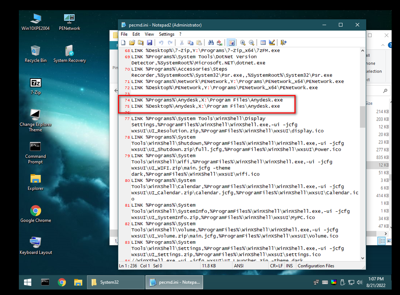Image resolution: width=400 pixels, height=295 pixels.
Task: Click the USB safely remove tray icon
Action: [342, 282]
